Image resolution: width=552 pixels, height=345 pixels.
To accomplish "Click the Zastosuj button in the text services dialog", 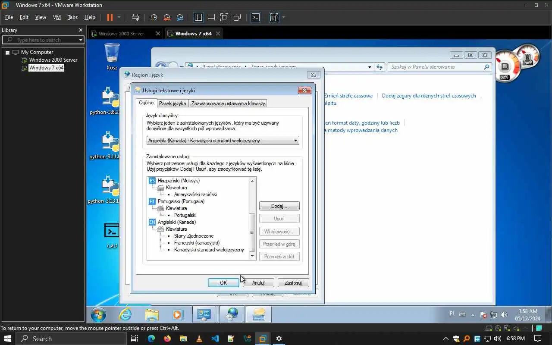I will click(293, 283).
